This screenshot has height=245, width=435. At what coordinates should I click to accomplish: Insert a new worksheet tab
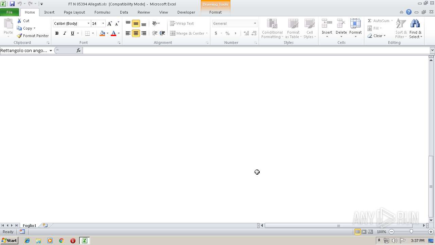[45, 225]
